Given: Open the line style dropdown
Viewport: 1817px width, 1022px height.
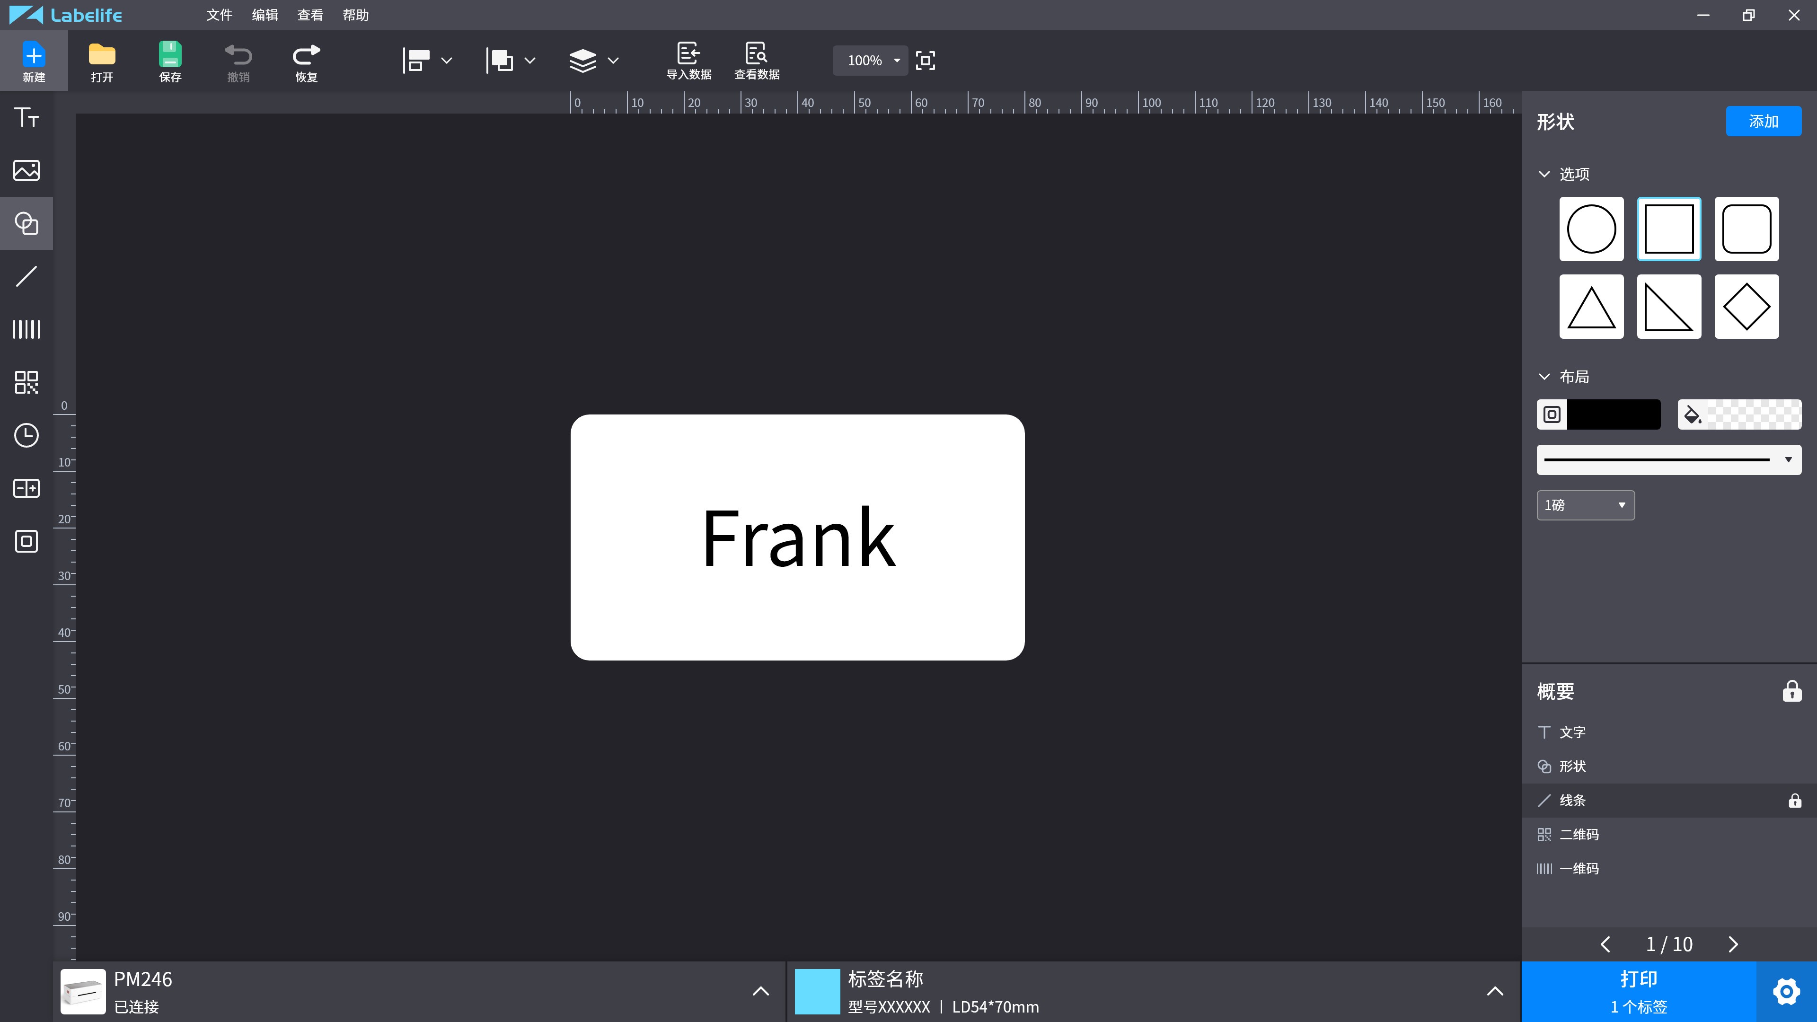Looking at the screenshot, I should 1669,460.
